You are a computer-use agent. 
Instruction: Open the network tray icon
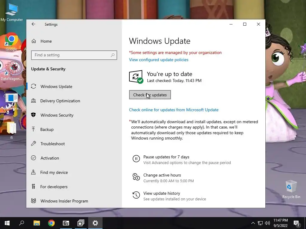click(x=260, y=223)
